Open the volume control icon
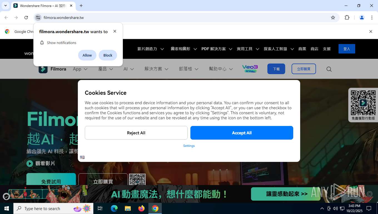The height and width of the screenshot is (214, 378). pyautogui.click(x=335, y=208)
